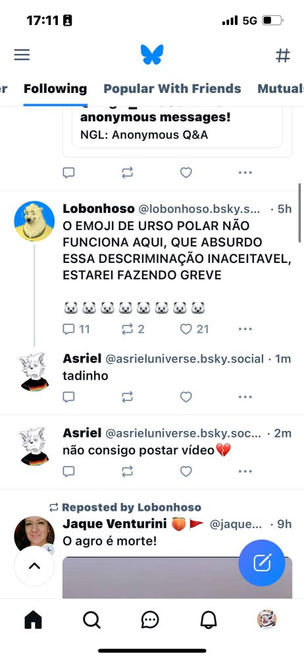Open the NGL Anonymous Q&A link card
The width and height of the screenshot is (304, 659).
point(177,127)
